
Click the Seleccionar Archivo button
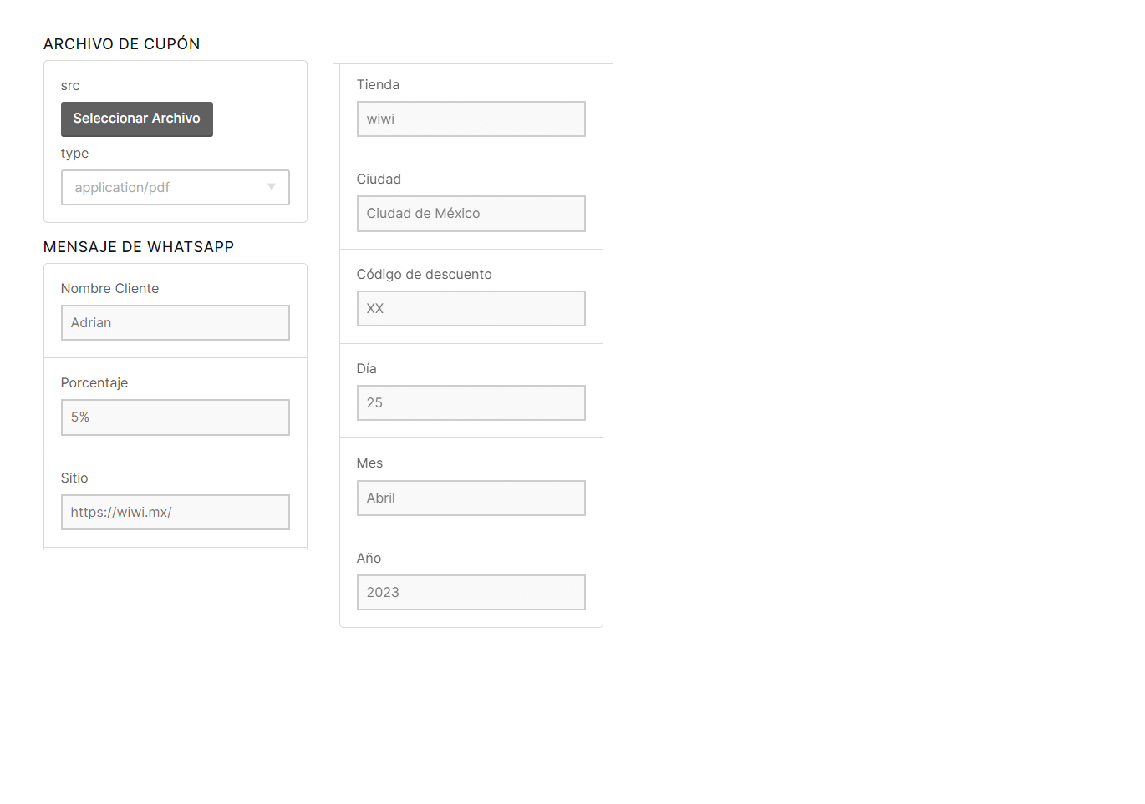pos(137,119)
